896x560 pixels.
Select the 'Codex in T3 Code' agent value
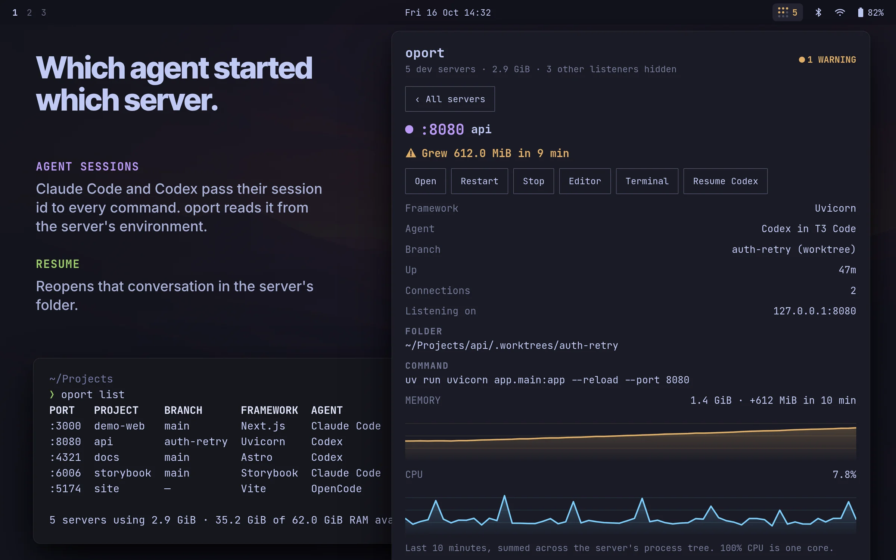tap(809, 229)
